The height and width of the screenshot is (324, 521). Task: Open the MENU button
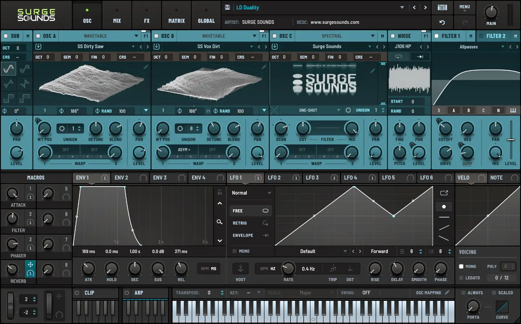465,8
